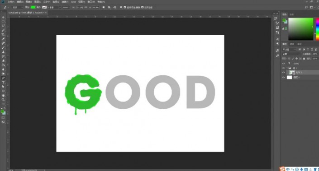Open the Image menu
This screenshot has width=319, height=171.
[29, 2]
